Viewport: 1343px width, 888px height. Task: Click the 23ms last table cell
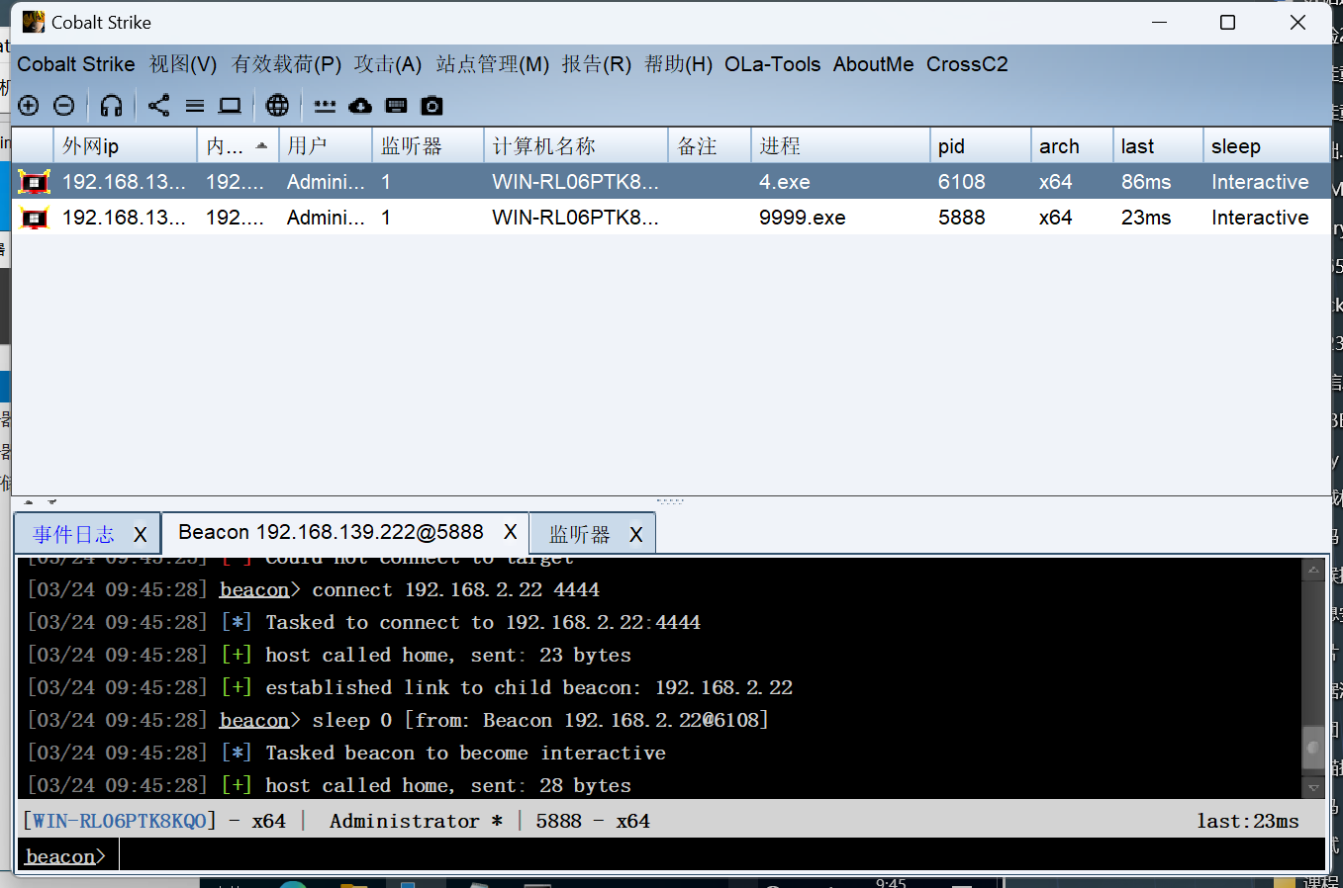point(1157,218)
